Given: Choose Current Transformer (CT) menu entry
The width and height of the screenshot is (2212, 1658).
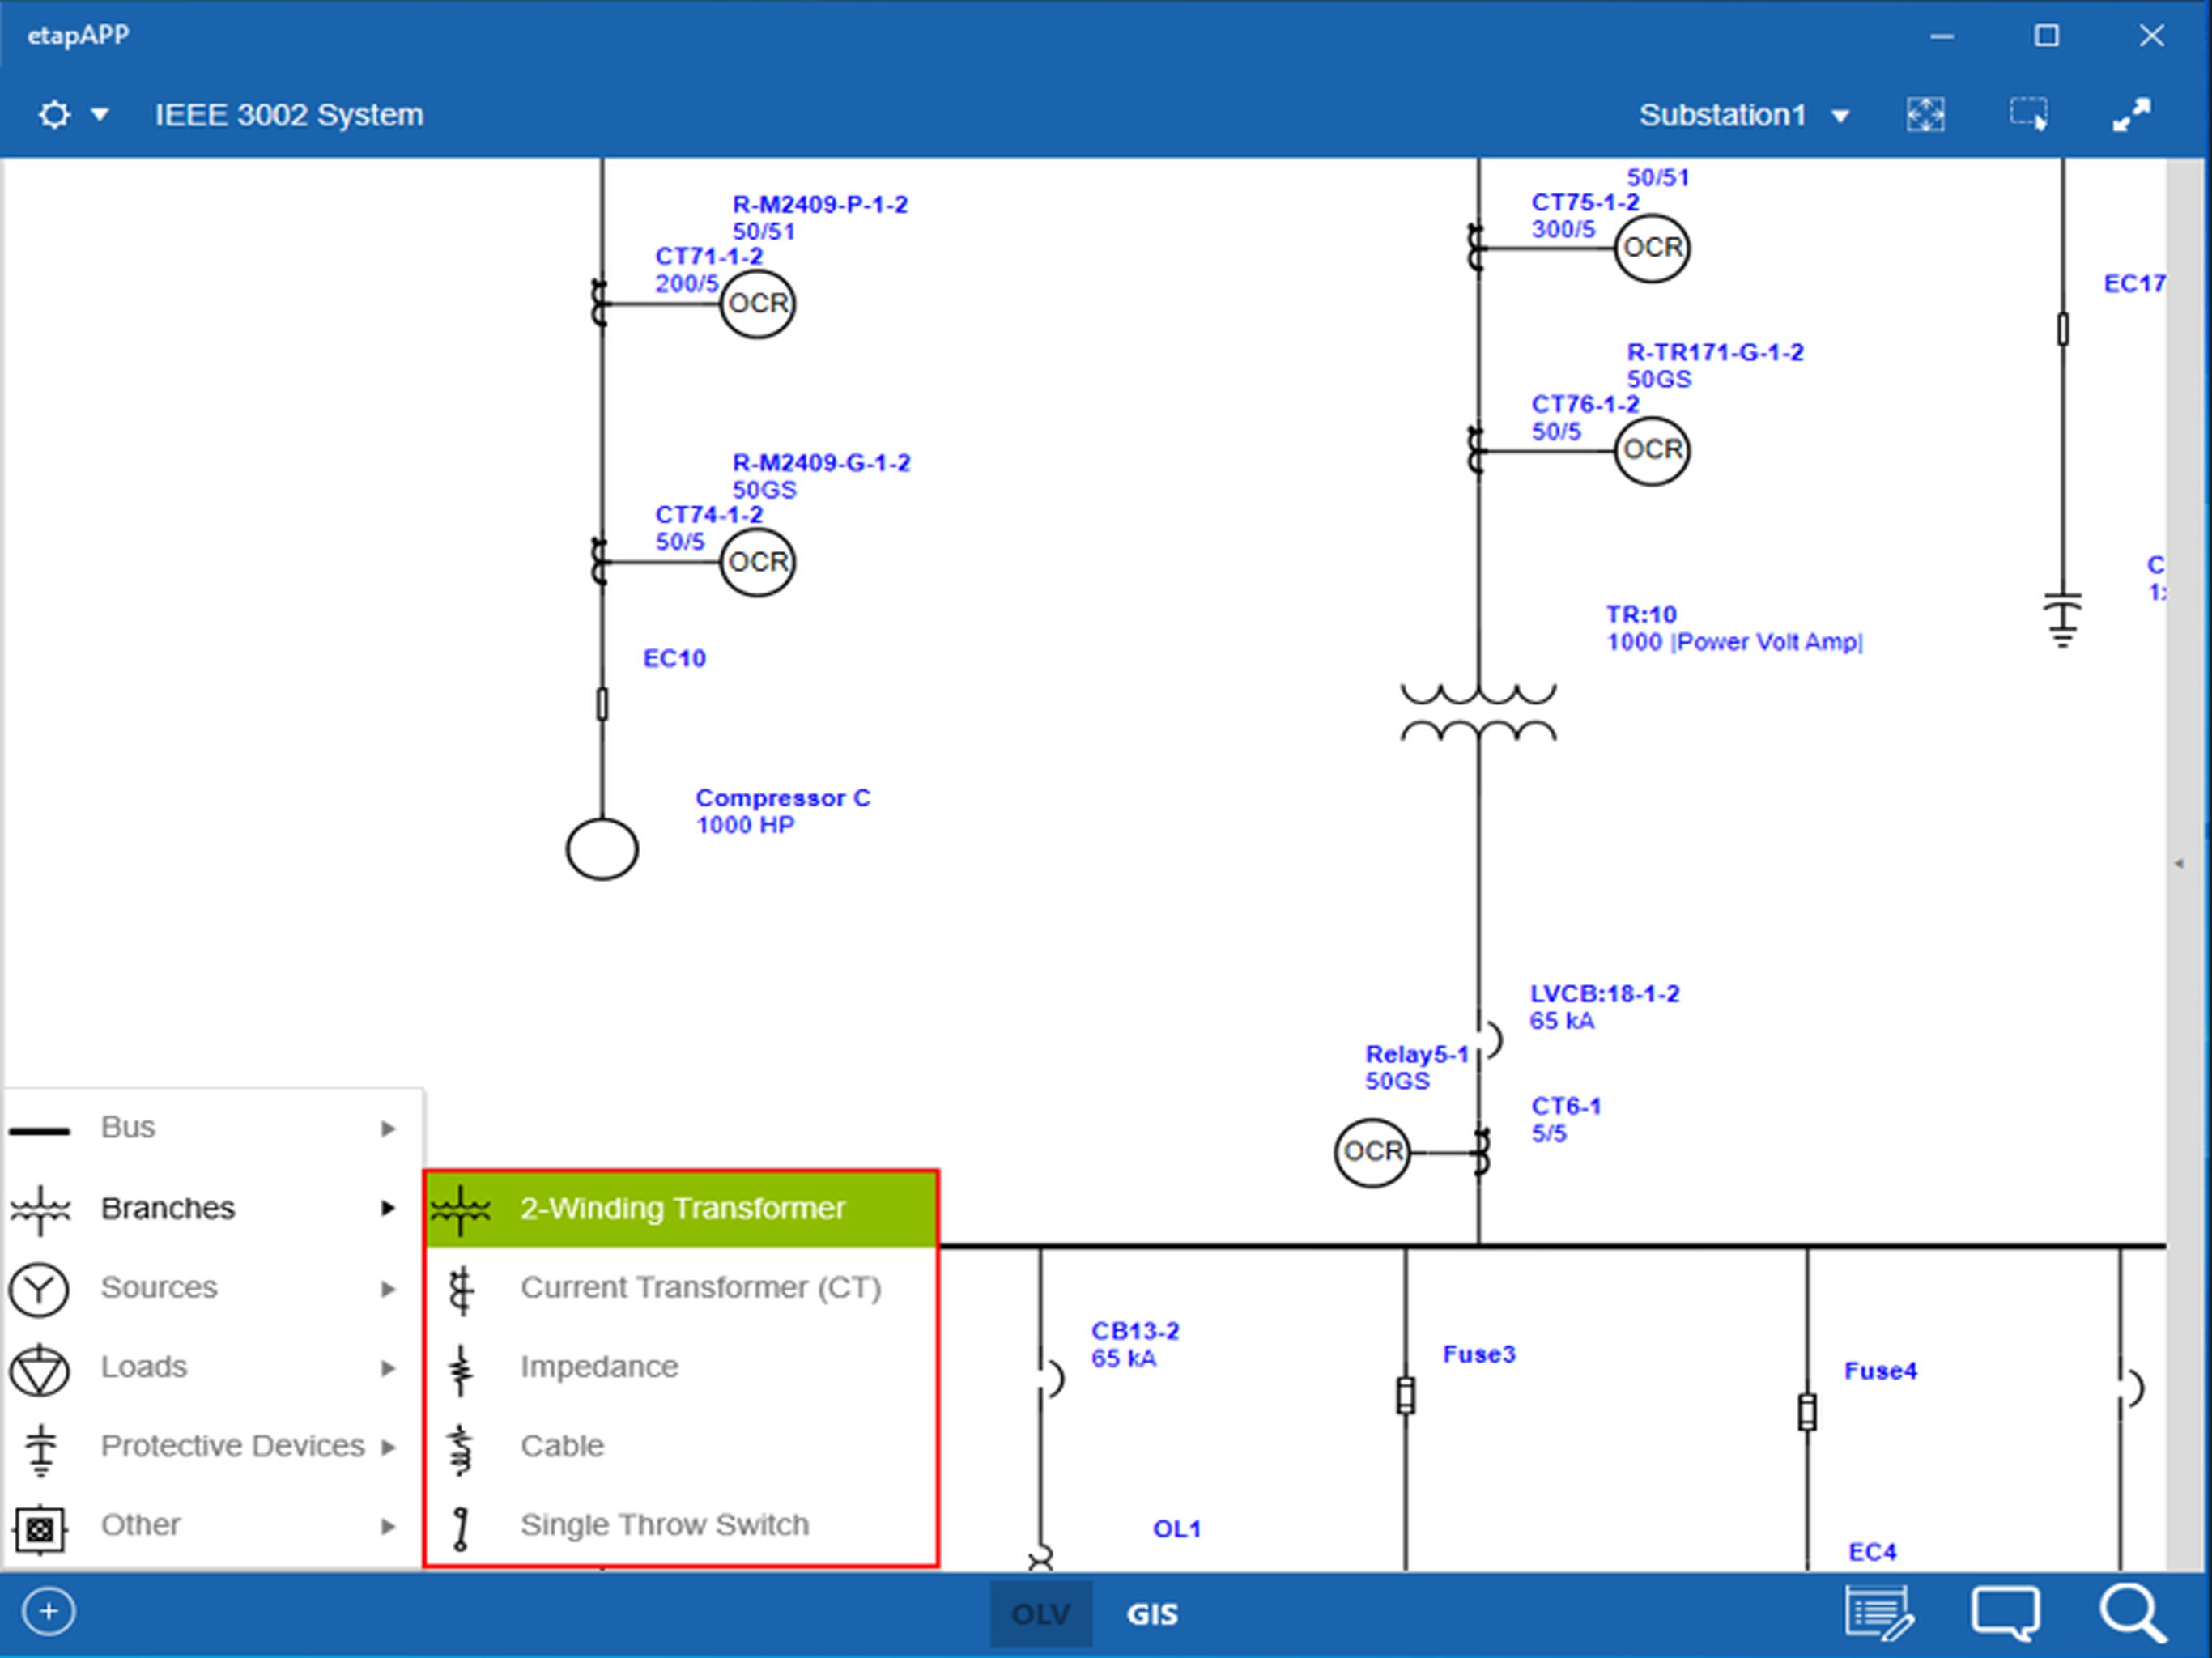Looking at the screenshot, I should [x=699, y=1287].
